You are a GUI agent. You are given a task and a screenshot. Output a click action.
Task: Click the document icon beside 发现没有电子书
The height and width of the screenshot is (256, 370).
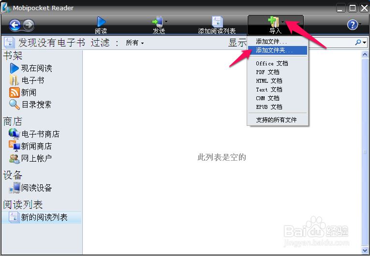click(x=10, y=43)
